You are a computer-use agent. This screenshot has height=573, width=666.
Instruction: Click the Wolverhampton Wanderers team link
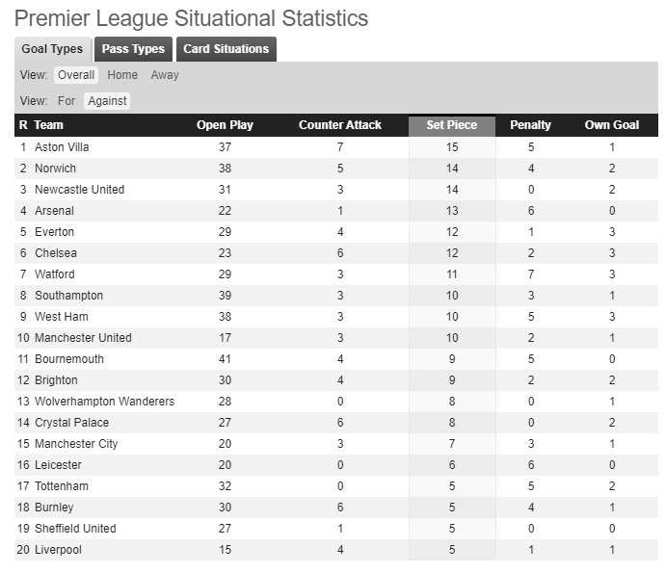104,402
